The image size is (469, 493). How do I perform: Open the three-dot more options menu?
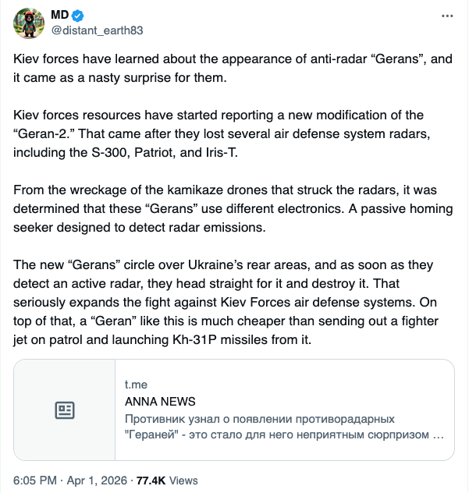point(446,16)
